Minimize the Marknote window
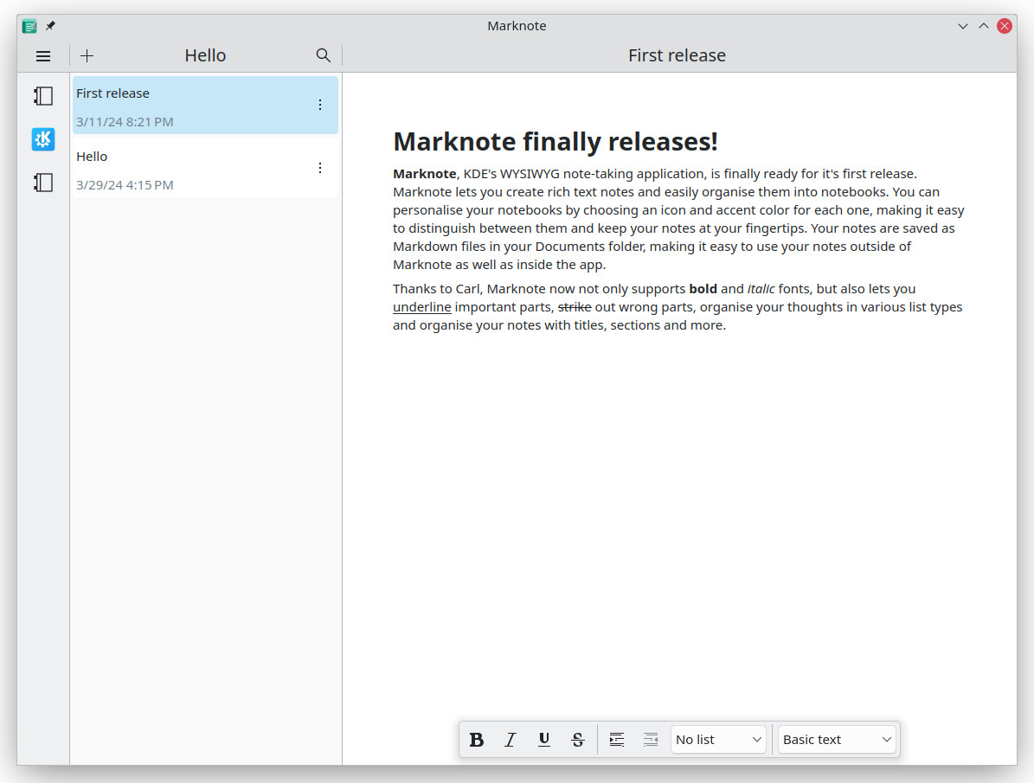 pos(963,26)
